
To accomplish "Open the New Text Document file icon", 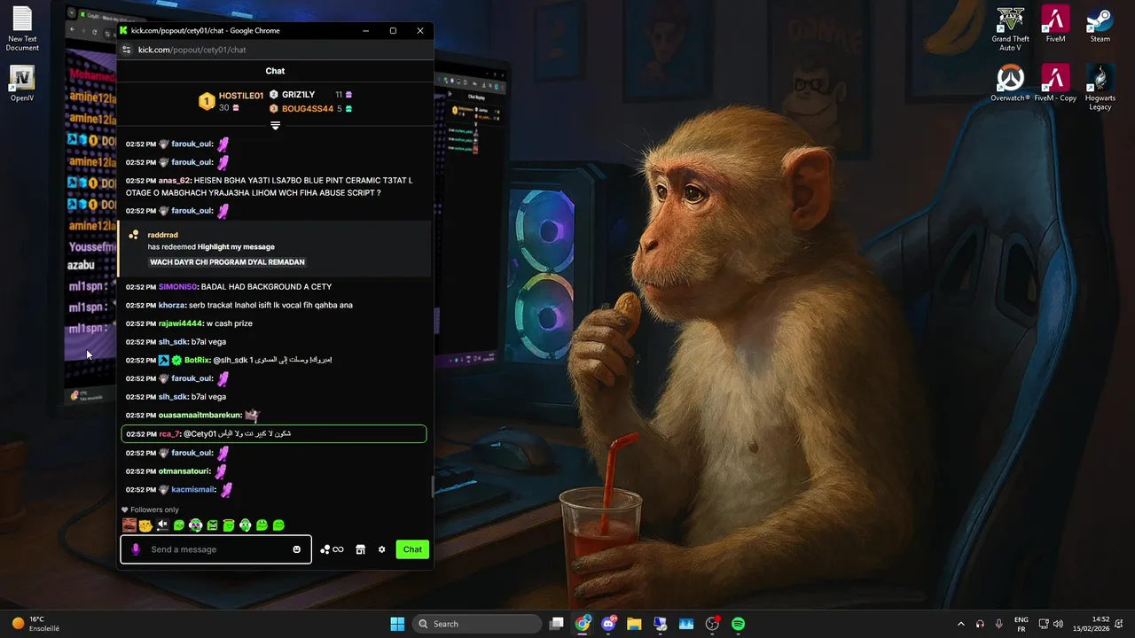I will click(x=22, y=29).
